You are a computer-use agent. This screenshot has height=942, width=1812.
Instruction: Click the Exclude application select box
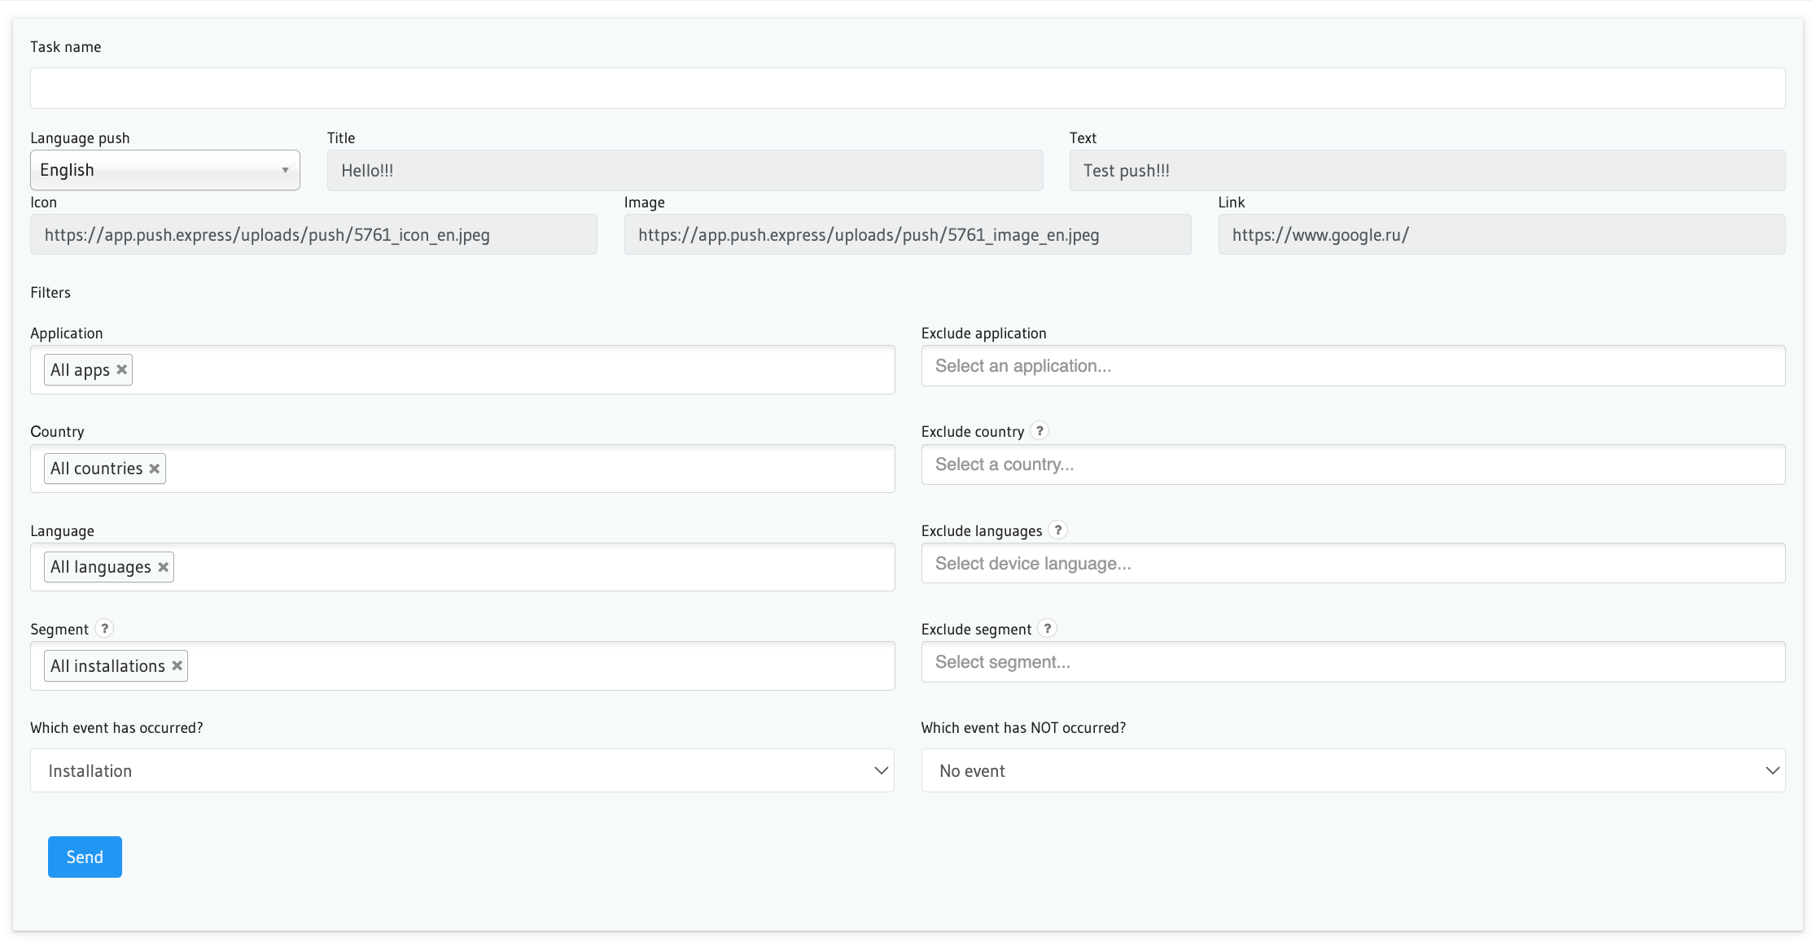click(x=1353, y=366)
